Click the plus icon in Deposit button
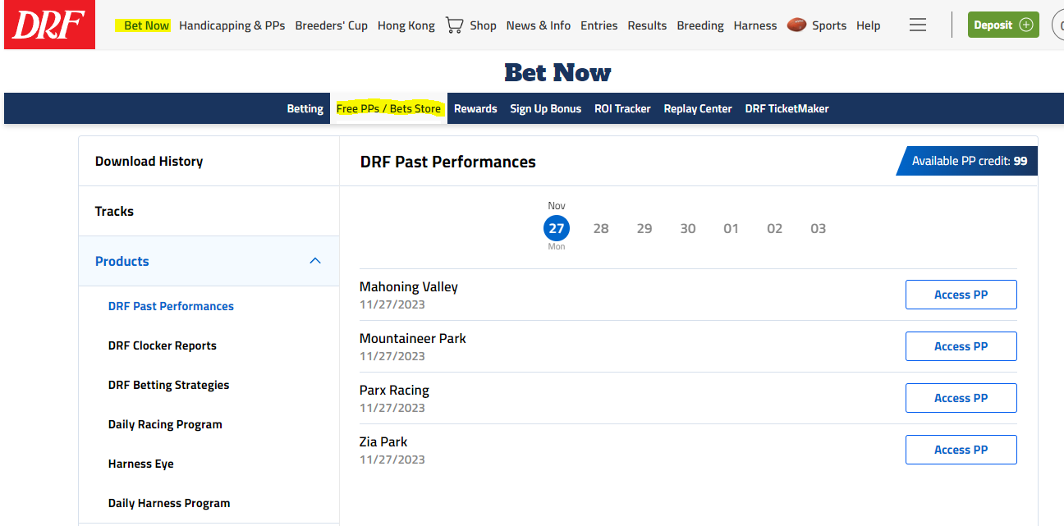 1026,25
